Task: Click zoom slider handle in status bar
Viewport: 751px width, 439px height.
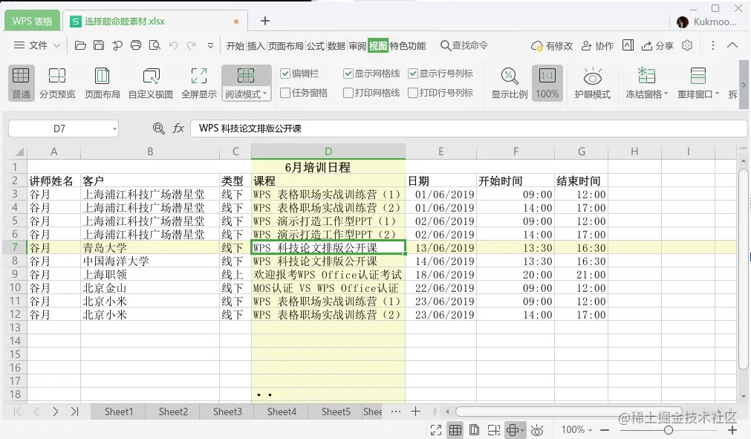Action: click(x=669, y=430)
